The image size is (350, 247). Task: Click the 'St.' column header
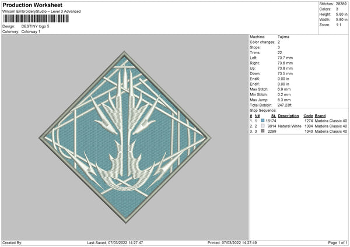point(274,116)
